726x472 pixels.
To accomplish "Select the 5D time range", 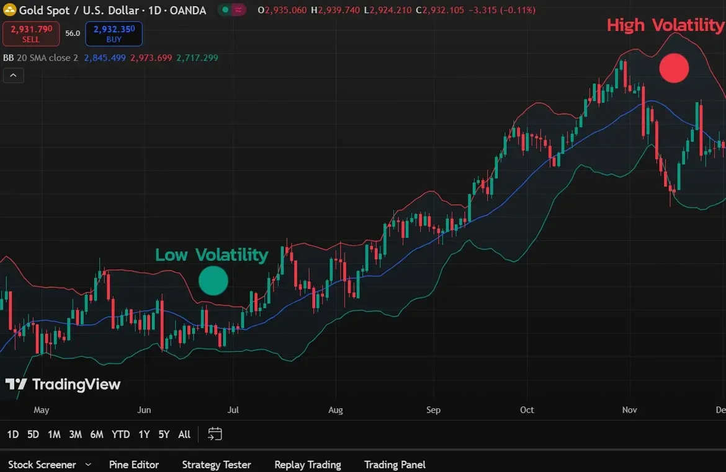I will coord(33,435).
